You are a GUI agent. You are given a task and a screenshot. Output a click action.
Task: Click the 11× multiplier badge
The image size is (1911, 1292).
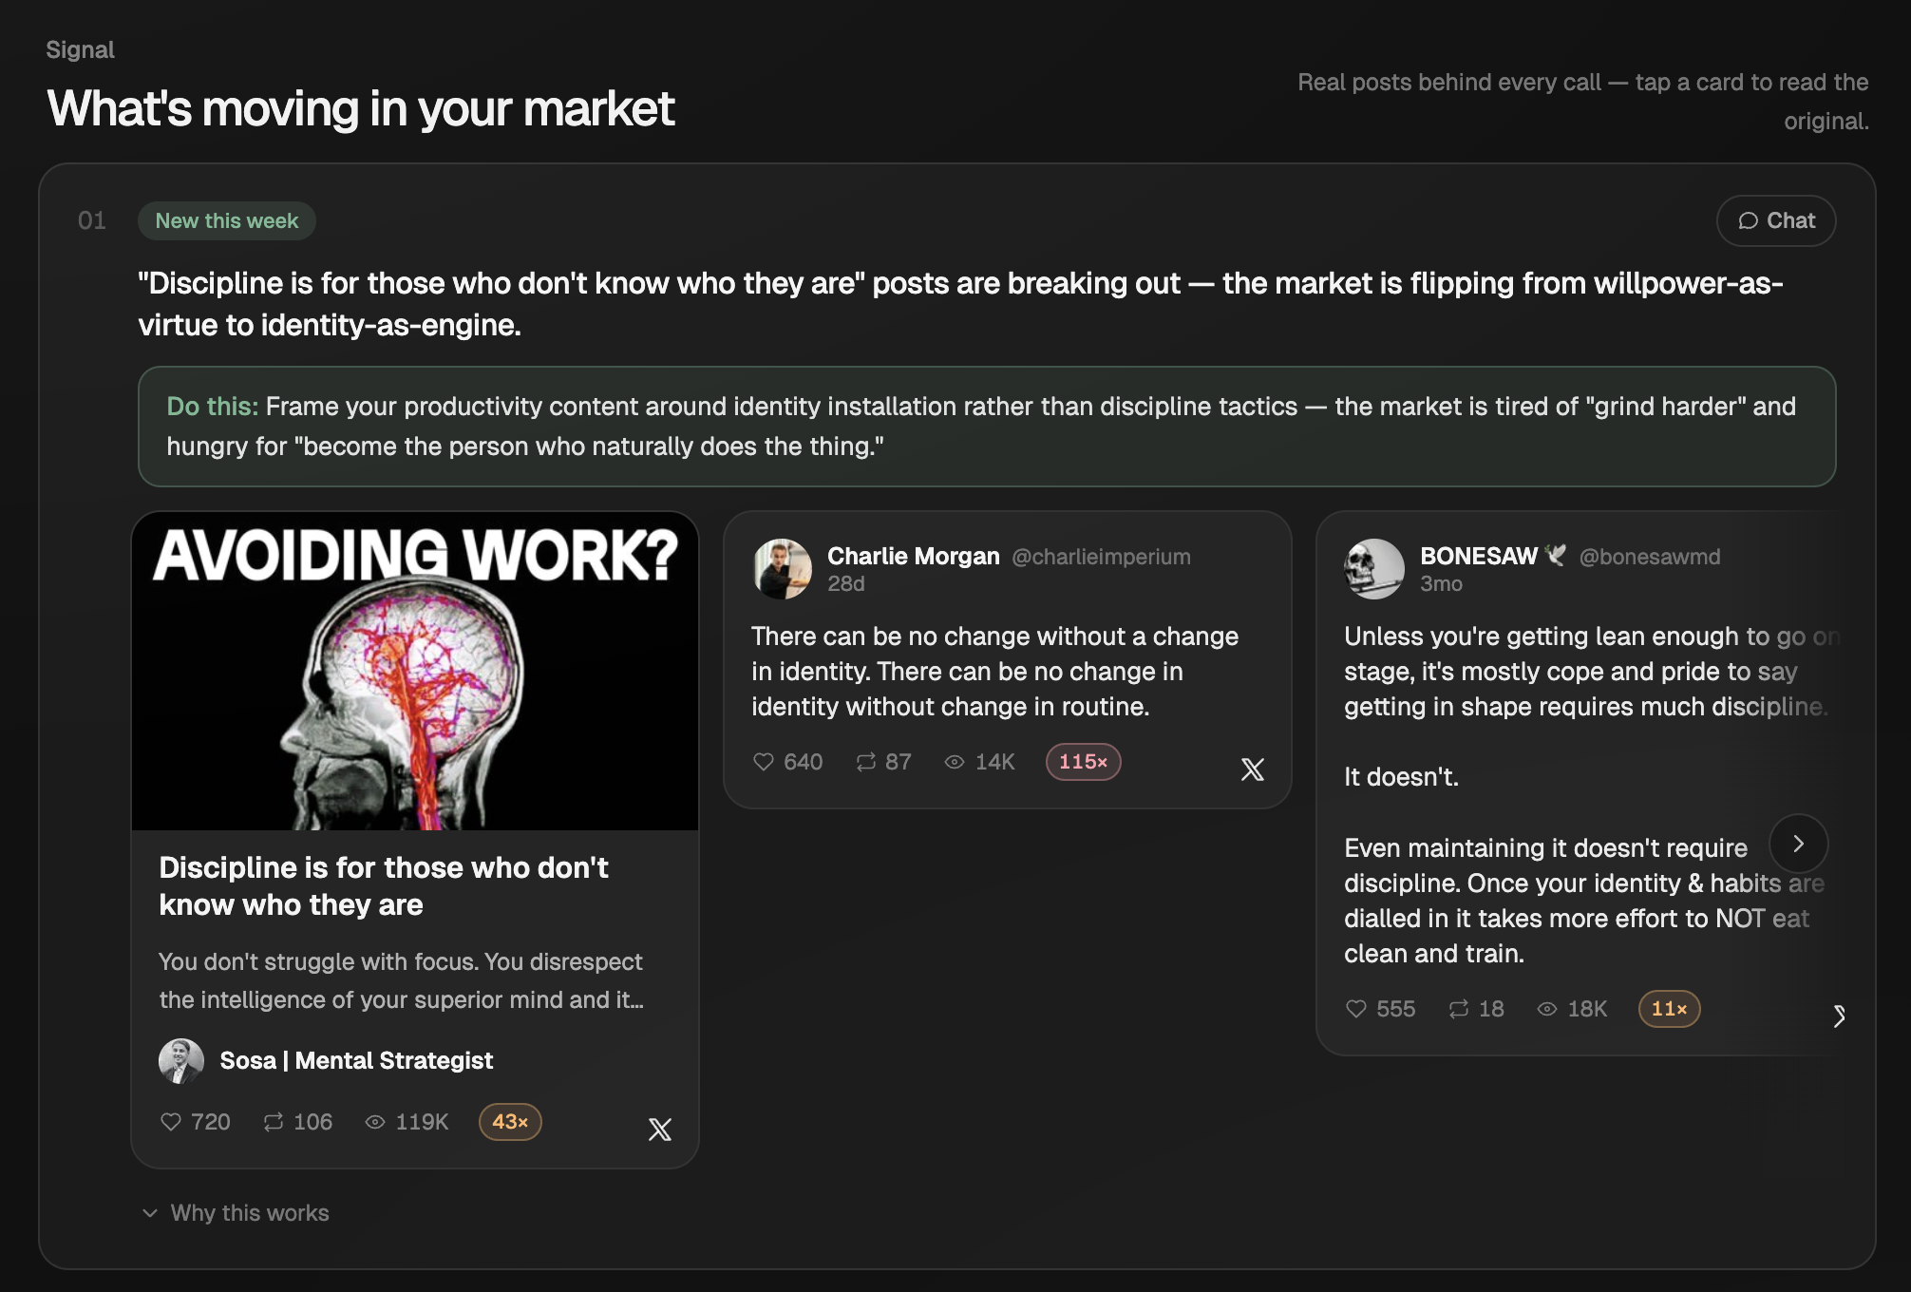tap(1670, 1009)
